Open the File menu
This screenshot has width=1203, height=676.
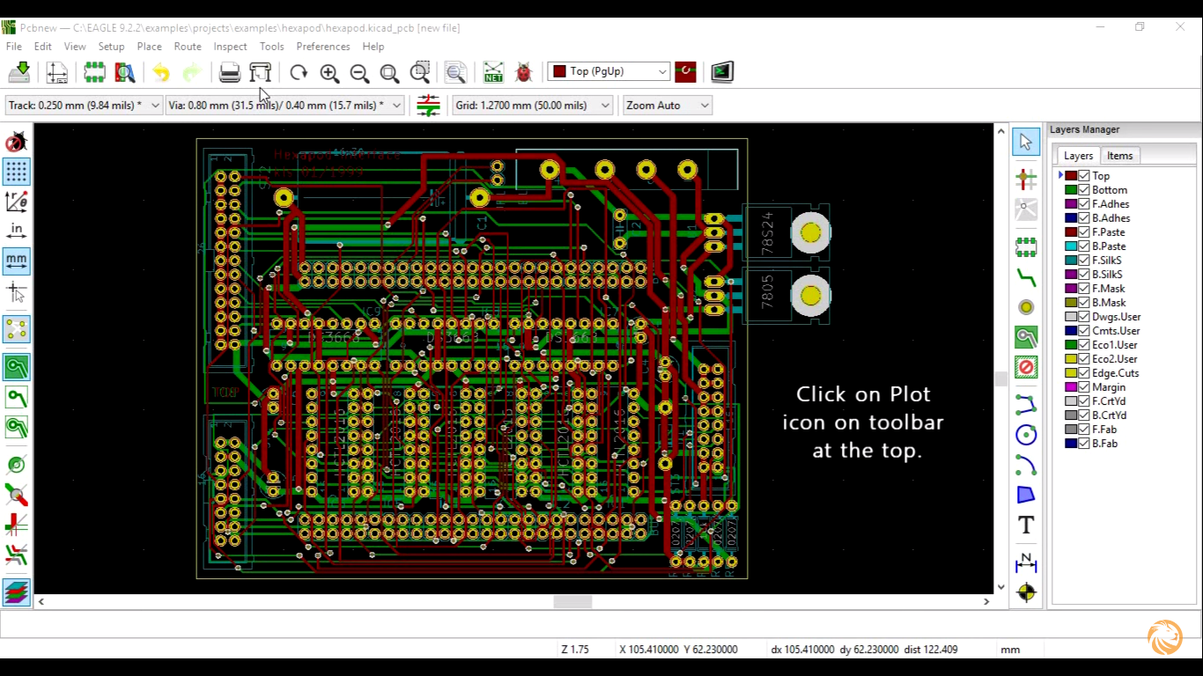click(14, 47)
